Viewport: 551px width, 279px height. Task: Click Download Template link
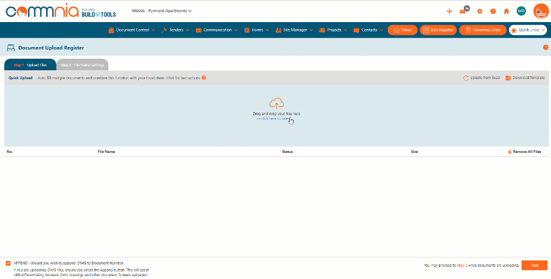(x=525, y=78)
